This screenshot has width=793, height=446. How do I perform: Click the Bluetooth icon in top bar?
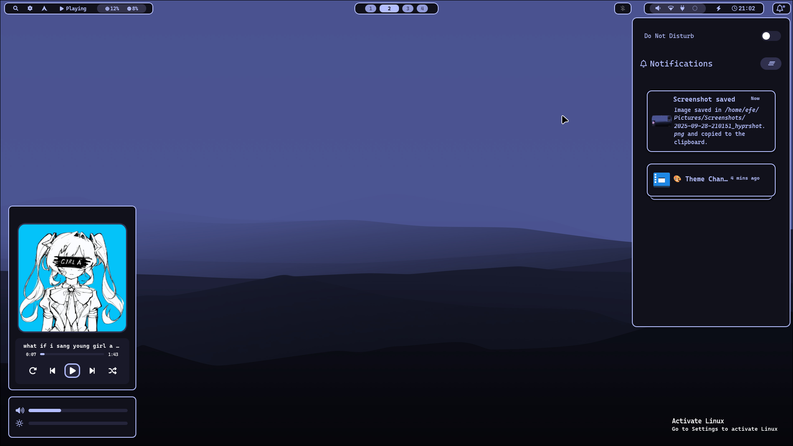[x=623, y=8]
